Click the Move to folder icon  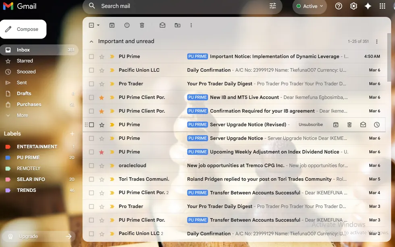178,25
